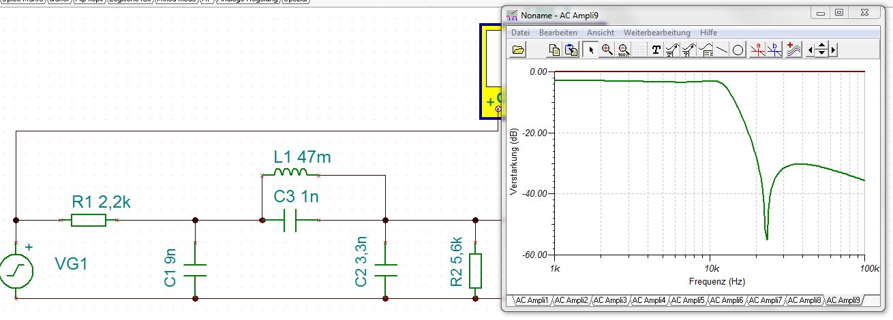Click the -60.00 axis value
This screenshot has height=320, width=893.
534,255
